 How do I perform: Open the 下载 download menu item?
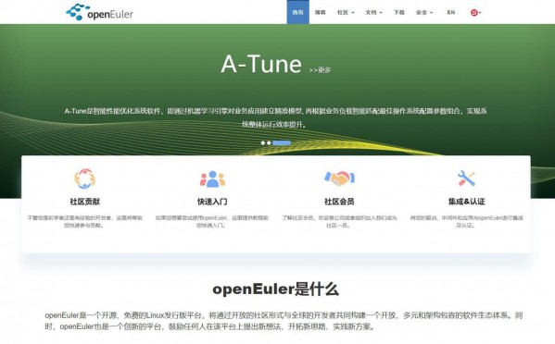pyautogui.click(x=399, y=12)
